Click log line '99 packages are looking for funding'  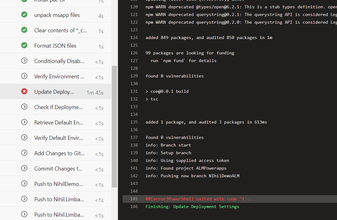(x=190, y=53)
